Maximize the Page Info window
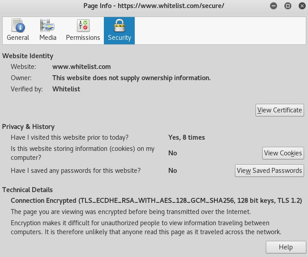 (x=288, y=6)
